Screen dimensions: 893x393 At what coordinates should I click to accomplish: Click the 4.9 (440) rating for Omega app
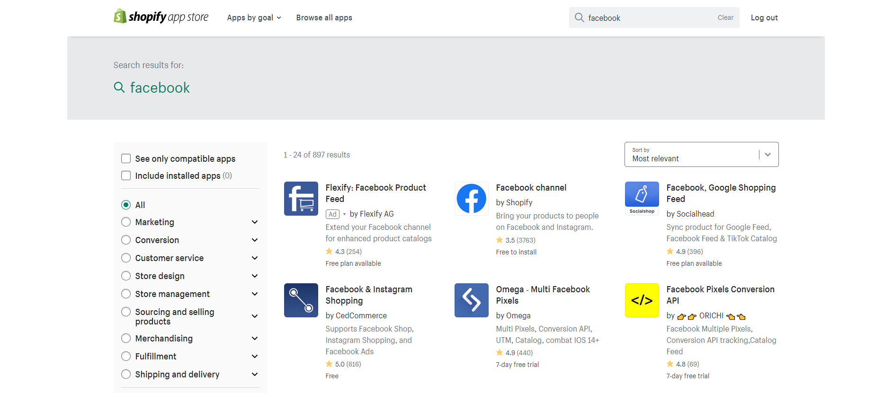click(x=514, y=353)
